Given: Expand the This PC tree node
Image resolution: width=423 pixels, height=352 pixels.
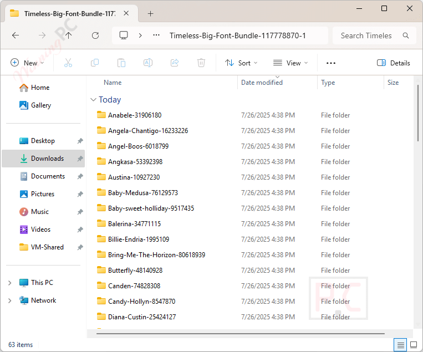Looking at the screenshot, I should pos(10,283).
